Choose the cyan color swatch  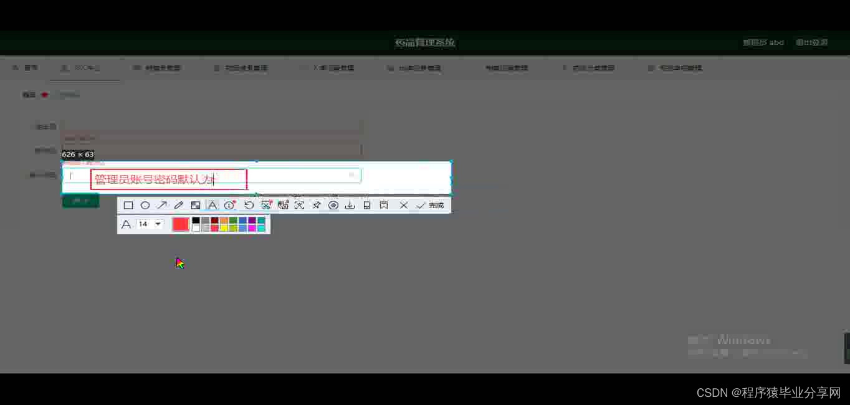click(261, 228)
